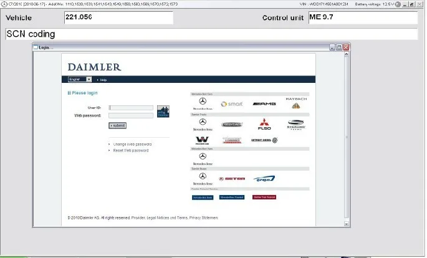Close the Login dialog window
The image size is (427, 258).
click(x=346, y=47)
